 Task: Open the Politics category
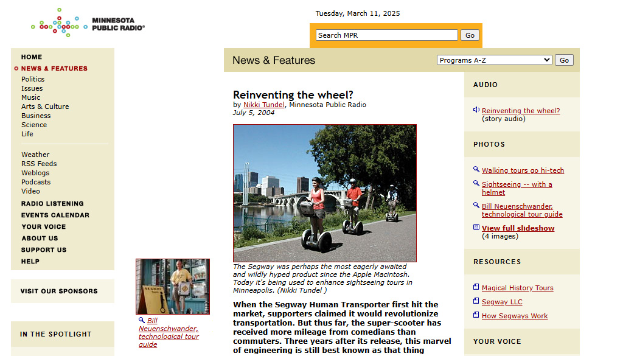click(x=33, y=79)
